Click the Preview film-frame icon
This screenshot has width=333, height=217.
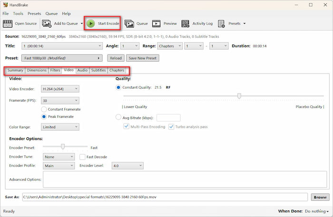point(157,24)
